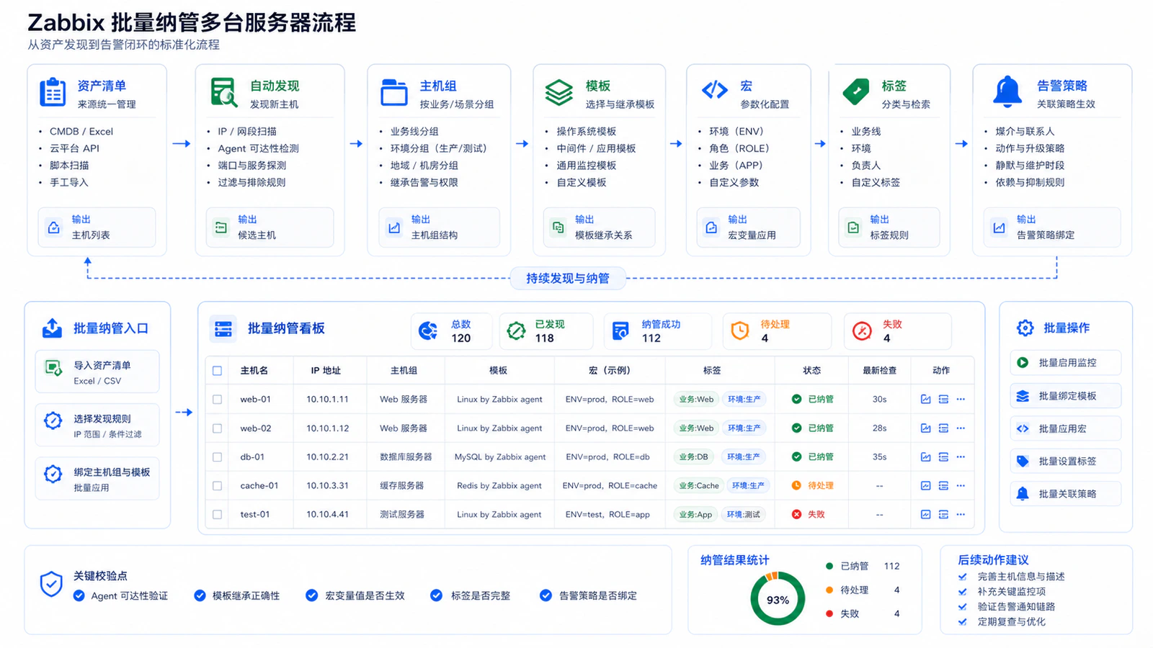Click the 待处理 clock shield icon
The height and width of the screenshot is (648, 1153).
(x=740, y=330)
